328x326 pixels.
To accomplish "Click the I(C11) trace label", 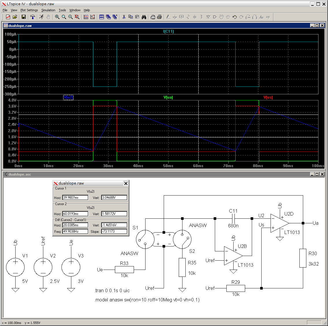I will 168,32.
